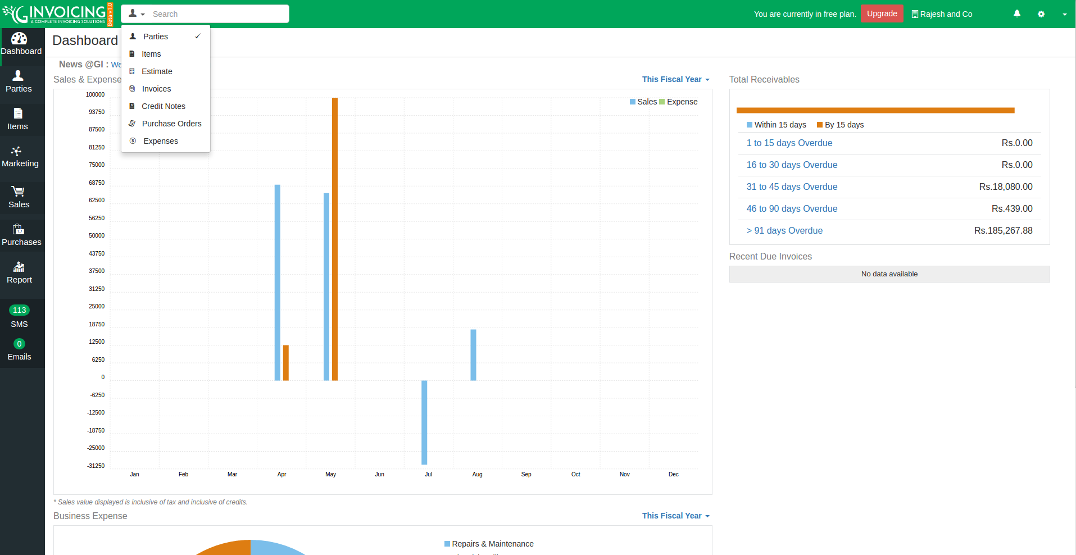Select Credit Notes in search category menu
This screenshot has width=1076, height=555.
click(166, 106)
